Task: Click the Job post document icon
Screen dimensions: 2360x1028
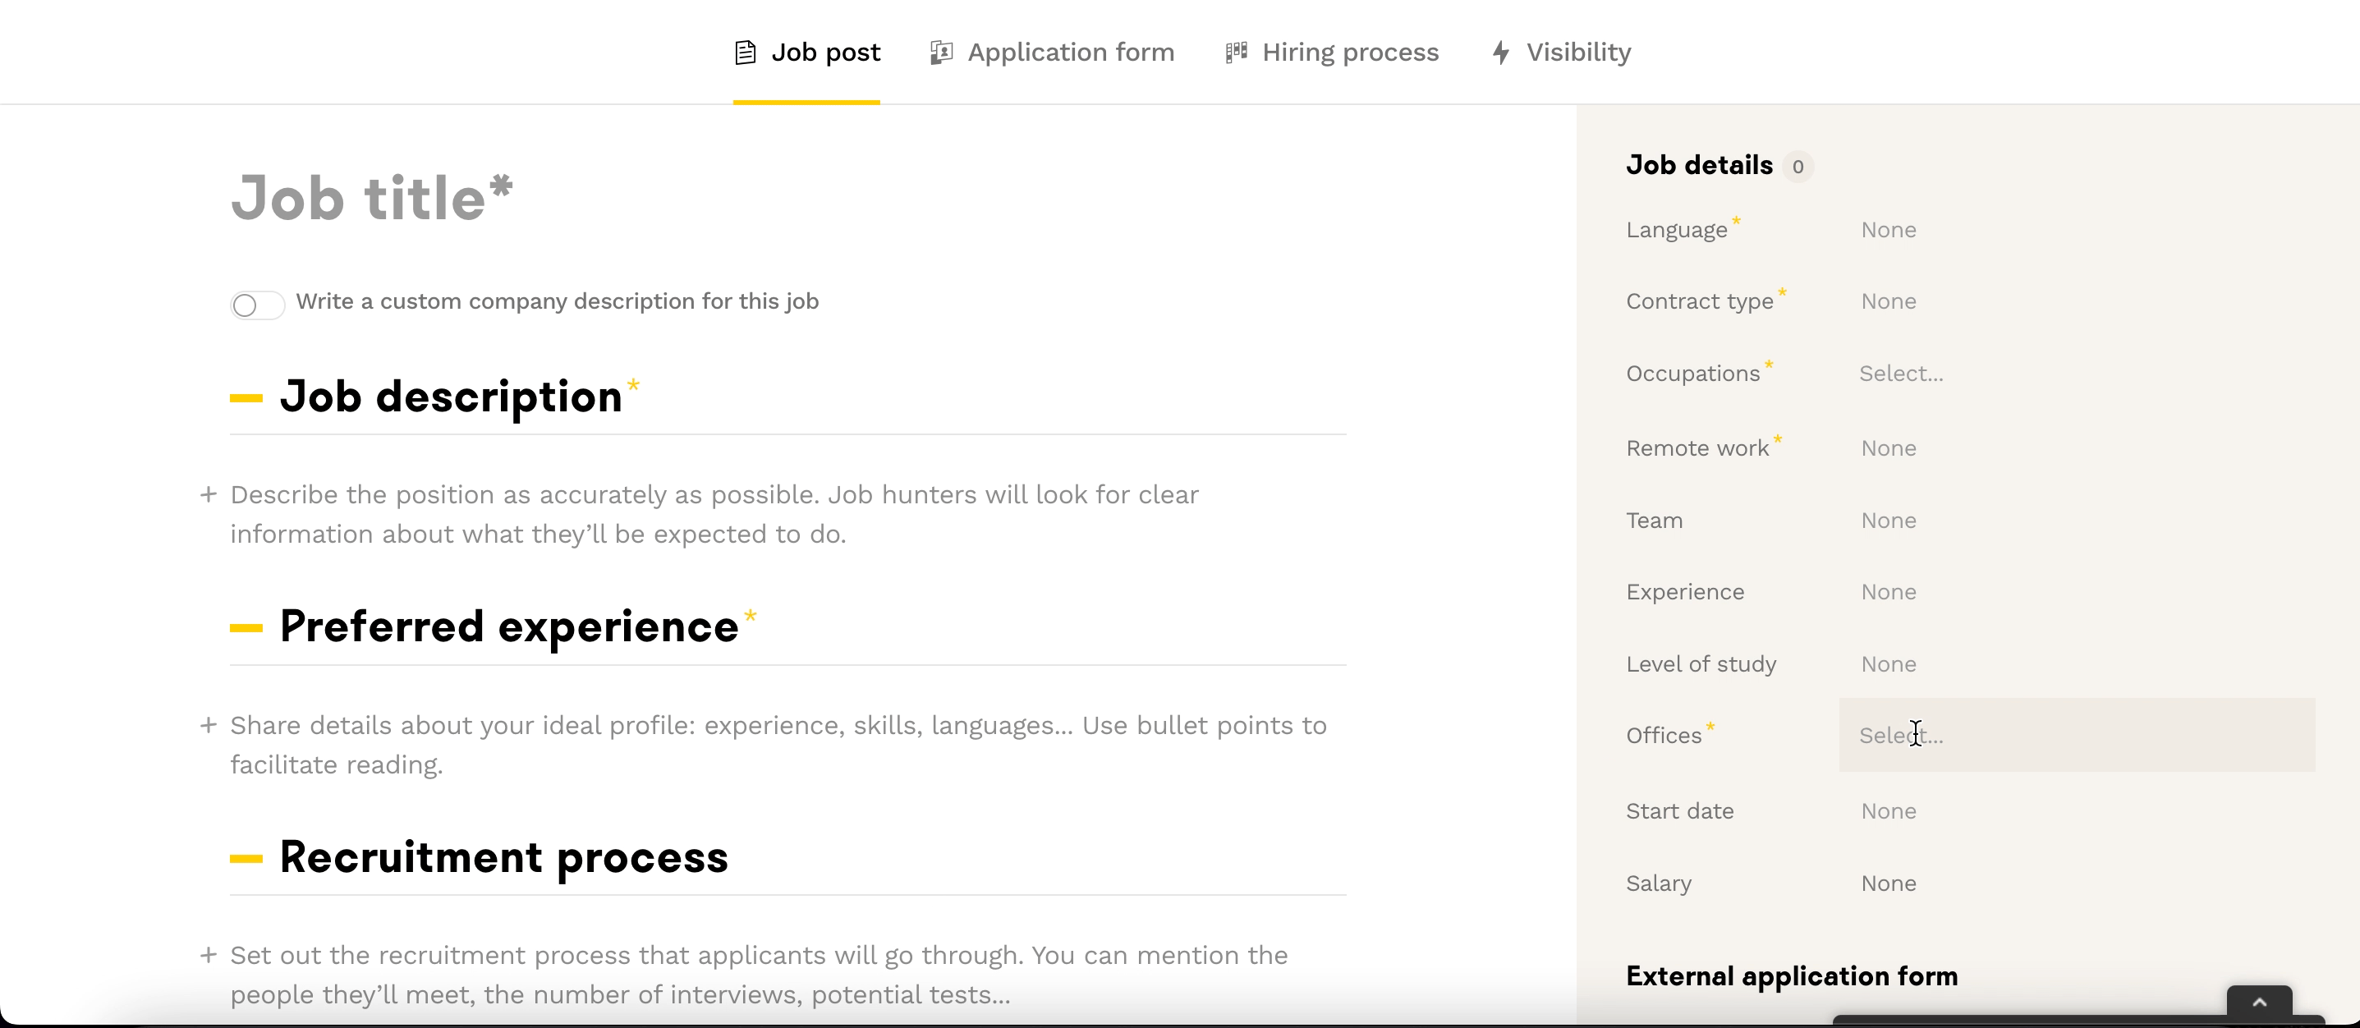Action: click(745, 53)
